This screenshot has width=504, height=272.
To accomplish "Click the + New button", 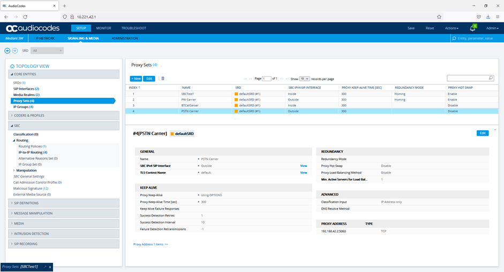I will pos(136,79).
